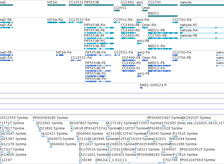Select the CG3501-RA transcript label

click(123, 20)
